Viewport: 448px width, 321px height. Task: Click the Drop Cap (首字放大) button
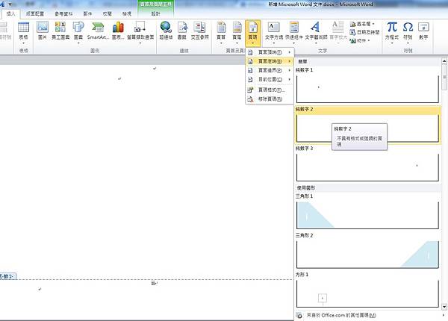(338, 32)
